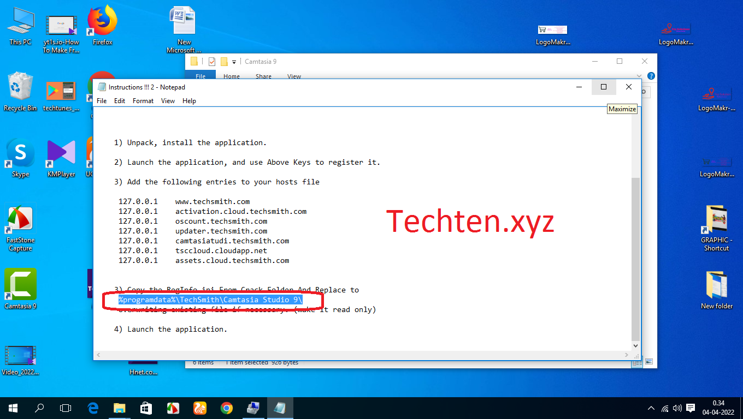Expand Explorer quick access toolbar dropdown
Viewport: 743px width, 419px height.
(234, 62)
